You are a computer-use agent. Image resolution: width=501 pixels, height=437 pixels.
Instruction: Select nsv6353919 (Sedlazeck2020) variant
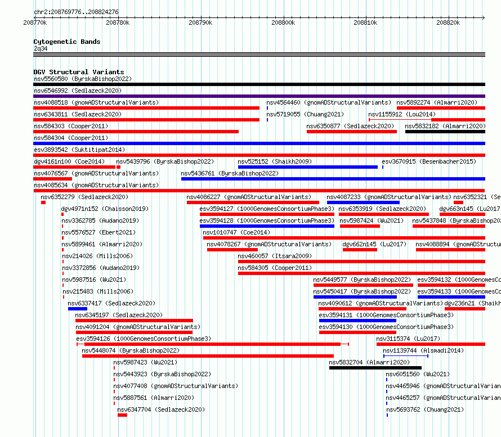[384, 214]
